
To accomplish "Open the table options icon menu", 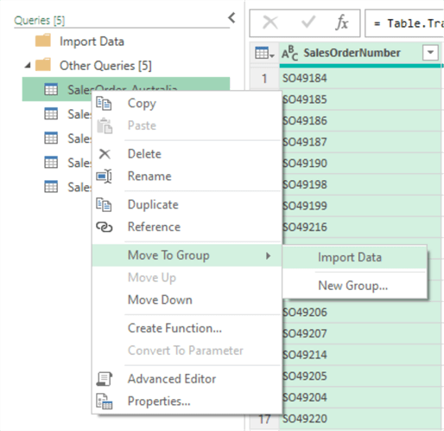I will coord(264,53).
